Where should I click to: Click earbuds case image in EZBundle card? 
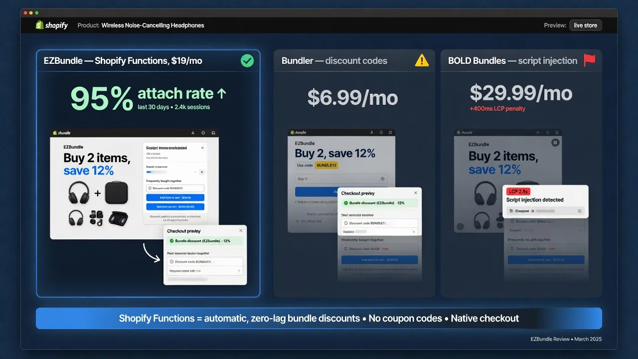tap(118, 218)
